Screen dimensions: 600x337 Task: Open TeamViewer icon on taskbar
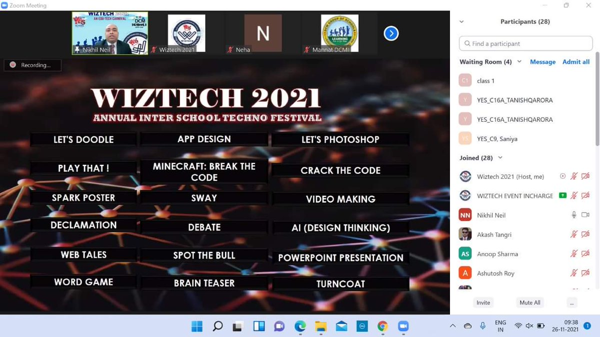pos(362,327)
